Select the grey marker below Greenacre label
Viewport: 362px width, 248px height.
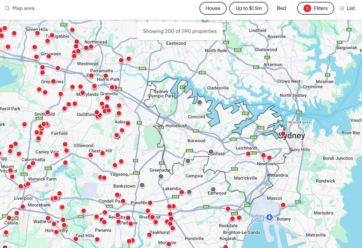point(161,176)
